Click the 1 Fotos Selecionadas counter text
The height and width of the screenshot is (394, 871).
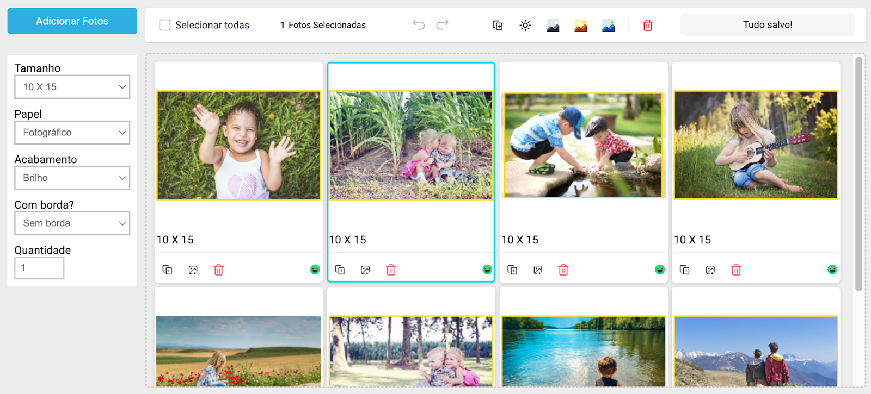point(323,25)
